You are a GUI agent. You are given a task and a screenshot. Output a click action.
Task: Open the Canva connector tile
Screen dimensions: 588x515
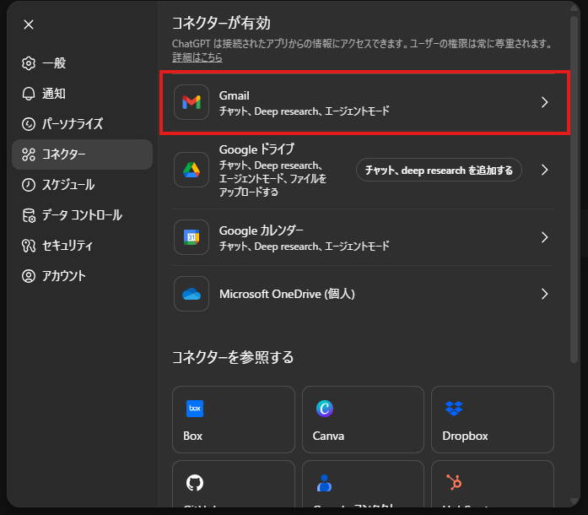[362, 420]
